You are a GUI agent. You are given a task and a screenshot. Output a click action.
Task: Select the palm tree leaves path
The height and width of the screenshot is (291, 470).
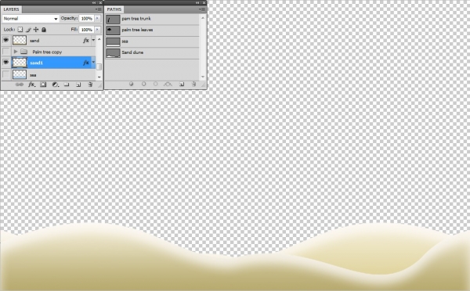point(152,31)
